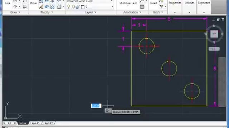
Task: Click E on the ViewCube compass
Action: click(x=223, y=34)
